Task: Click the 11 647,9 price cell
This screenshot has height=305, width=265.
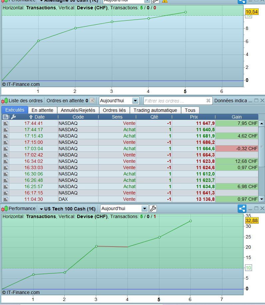Action: coord(194,123)
